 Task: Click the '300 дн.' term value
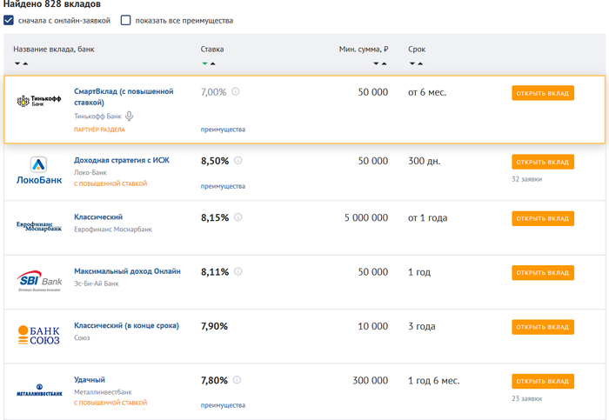tap(425, 161)
